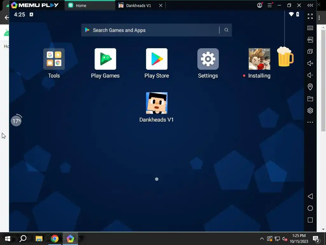326x245 pixels.
Task: Click the battery icon in Android status bar
Action: coord(298,14)
